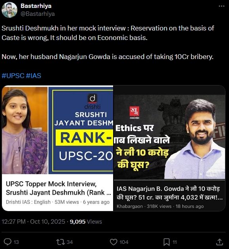The width and height of the screenshot is (229, 249).
Task: View the 9,095 Views analytics
Action: (x=86, y=222)
